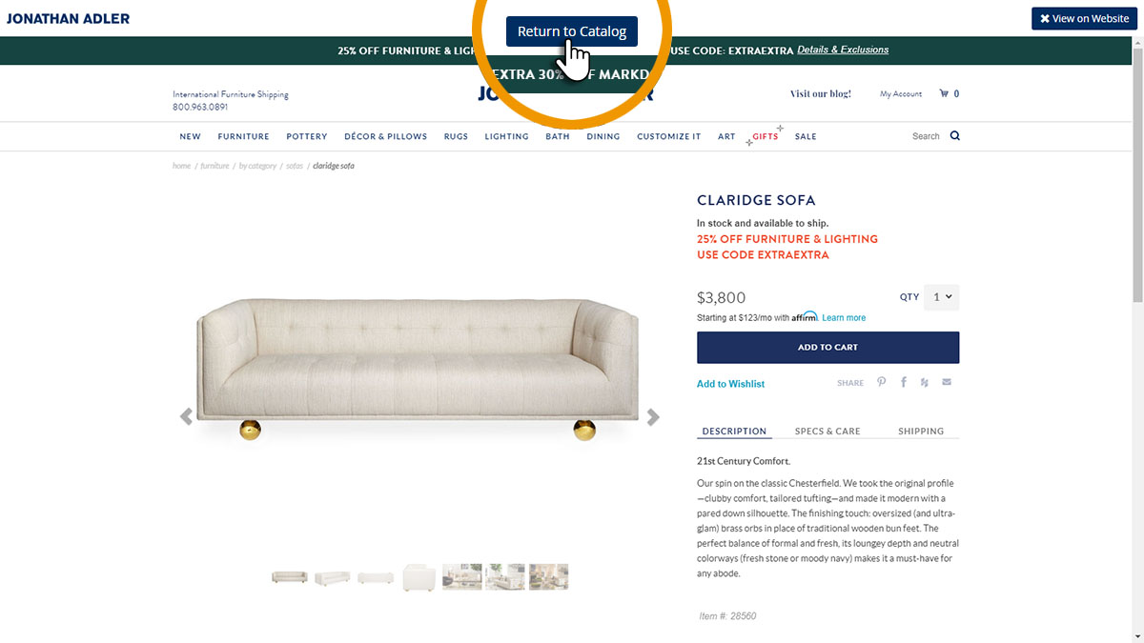Open the Furniture navigation menu
This screenshot has height=643, width=1144.
[x=243, y=136]
